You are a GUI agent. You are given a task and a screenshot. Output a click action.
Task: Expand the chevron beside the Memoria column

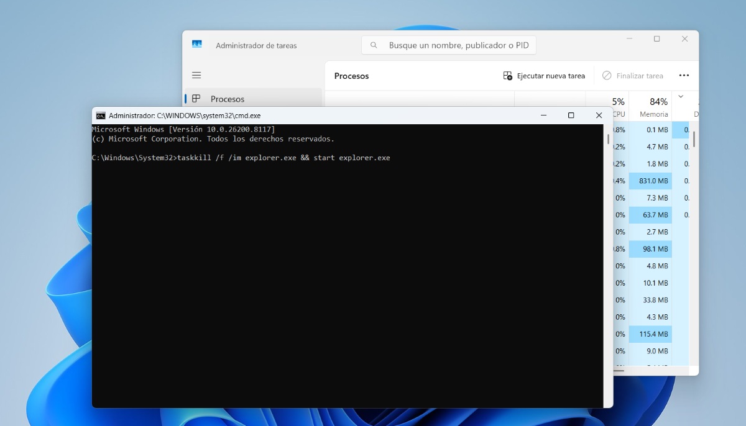coord(681,96)
